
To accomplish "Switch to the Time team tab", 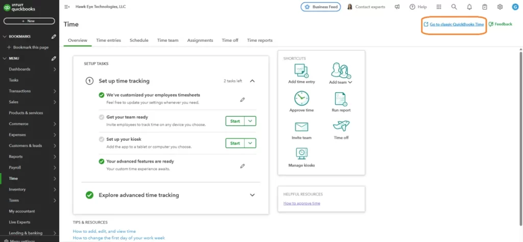I will [168, 40].
